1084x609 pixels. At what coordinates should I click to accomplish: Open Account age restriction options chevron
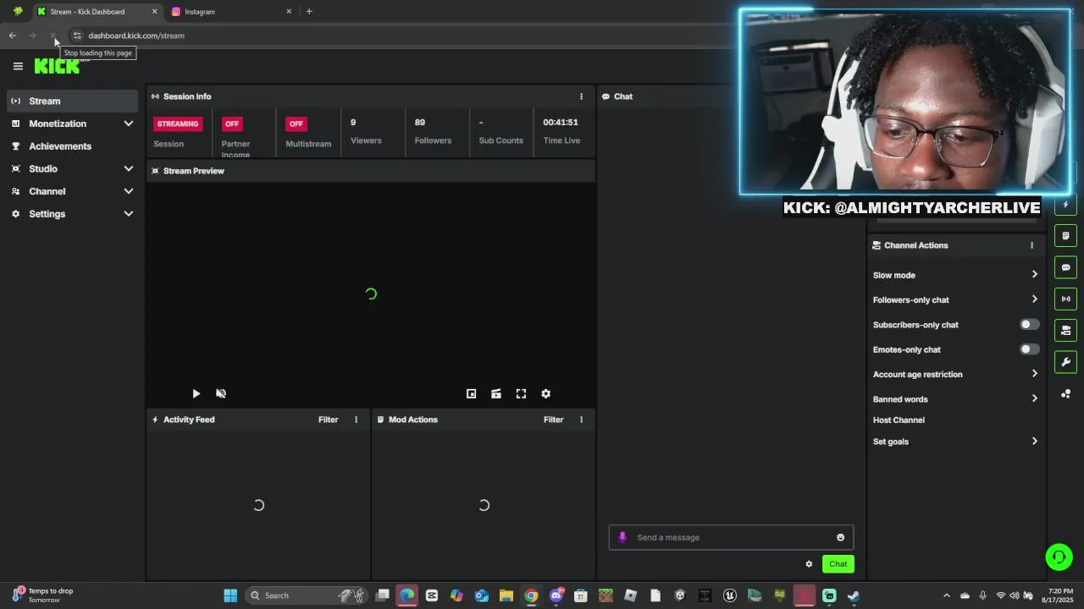[x=1034, y=374]
